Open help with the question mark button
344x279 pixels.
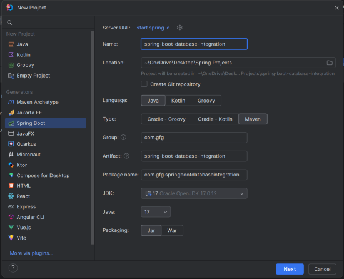tap(13, 268)
